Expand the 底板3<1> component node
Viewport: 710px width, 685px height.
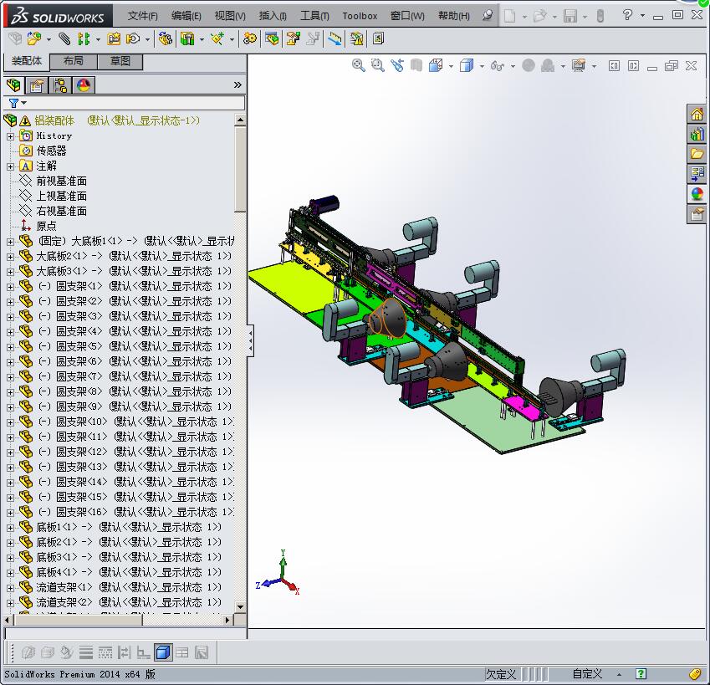click(x=10, y=558)
